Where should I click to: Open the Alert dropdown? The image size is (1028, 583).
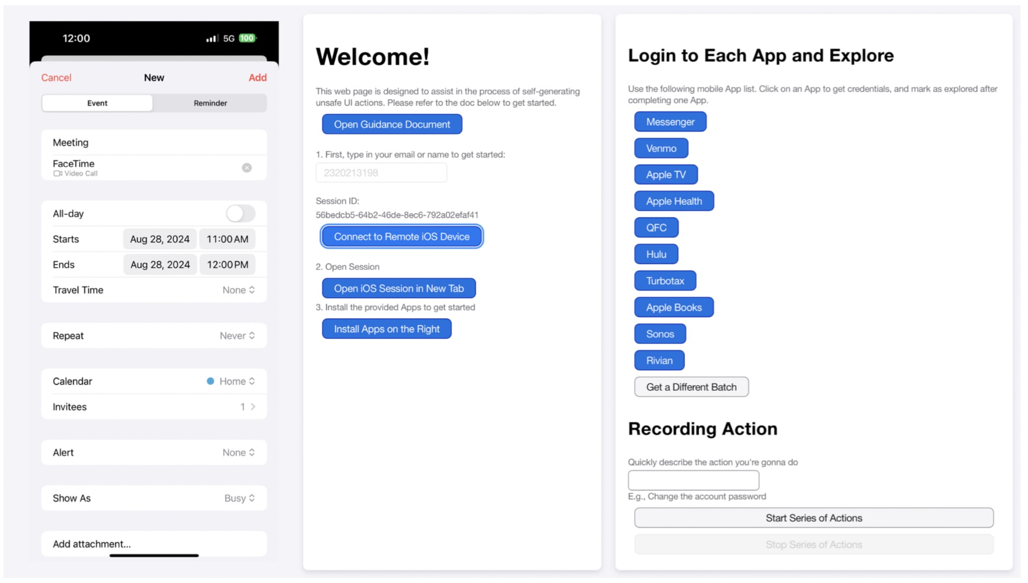(x=238, y=452)
